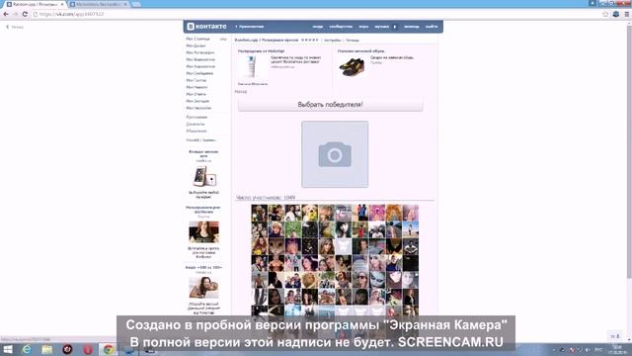Click the Настройки link next to the rating stars

[x=333, y=41]
